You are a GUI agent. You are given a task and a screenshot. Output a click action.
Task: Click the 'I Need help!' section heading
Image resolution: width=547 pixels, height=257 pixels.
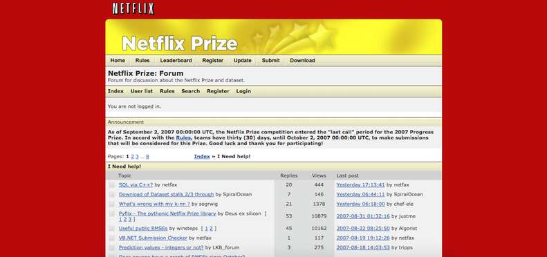pos(124,166)
